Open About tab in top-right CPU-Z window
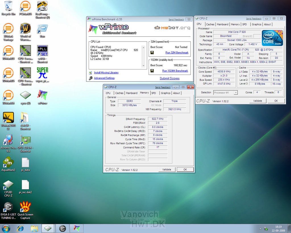291x233 pixels. pyautogui.click(x=267, y=24)
